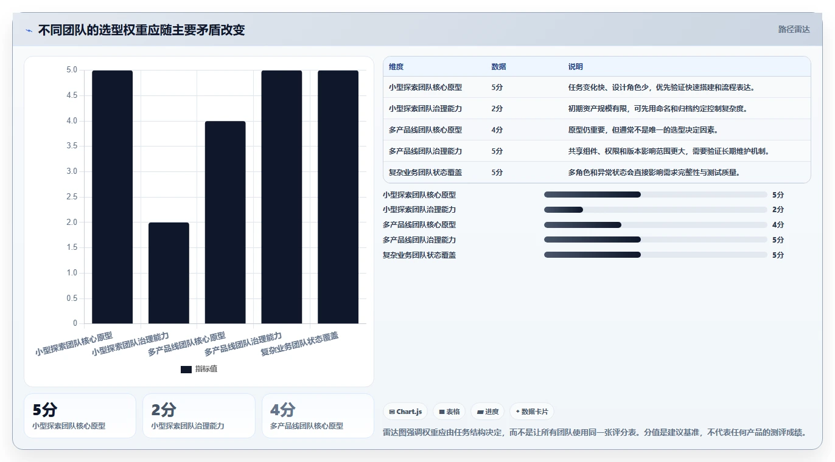Click the 复杂业务团队状态覆盖 label in the progress list

(x=419, y=255)
